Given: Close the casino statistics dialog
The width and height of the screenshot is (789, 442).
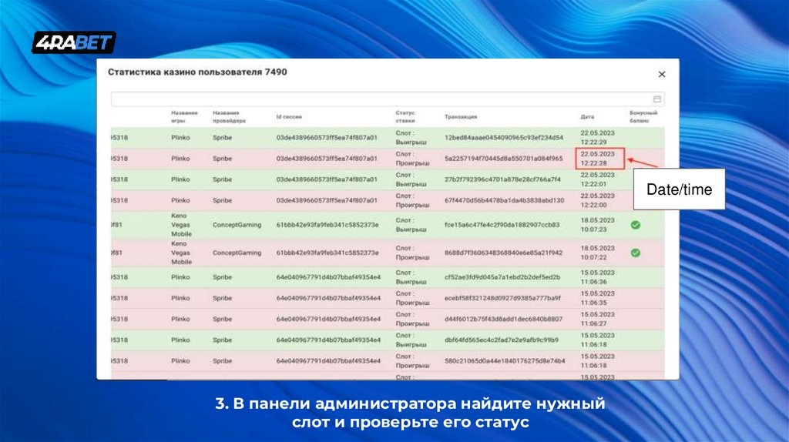Looking at the screenshot, I should (662, 75).
